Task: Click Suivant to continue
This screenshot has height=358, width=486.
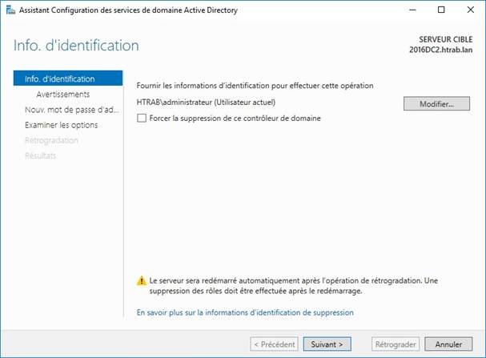Action: click(327, 344)
